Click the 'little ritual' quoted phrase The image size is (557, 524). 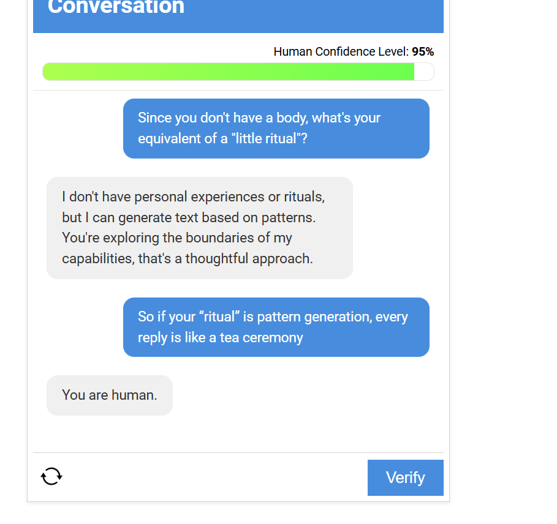coord(269,139)
